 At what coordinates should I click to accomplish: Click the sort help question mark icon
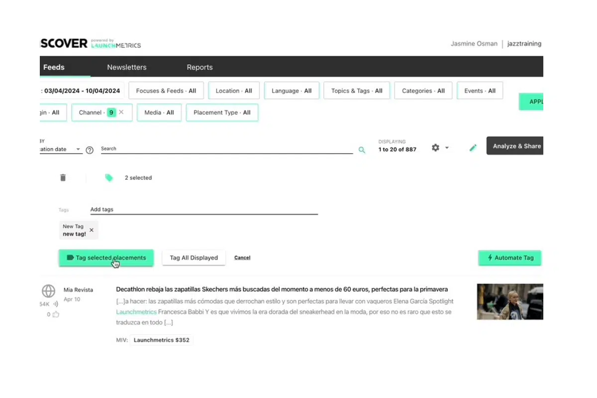click(x=90, y=150)
